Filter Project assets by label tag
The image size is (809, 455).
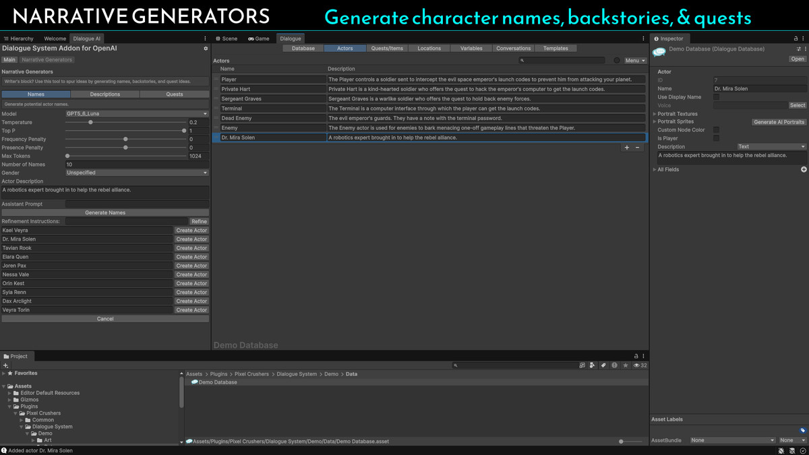point(603,365)
